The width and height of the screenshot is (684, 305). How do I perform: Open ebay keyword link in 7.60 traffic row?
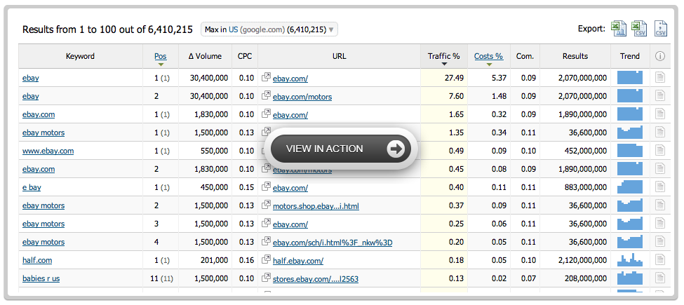(x=31, y=96)
